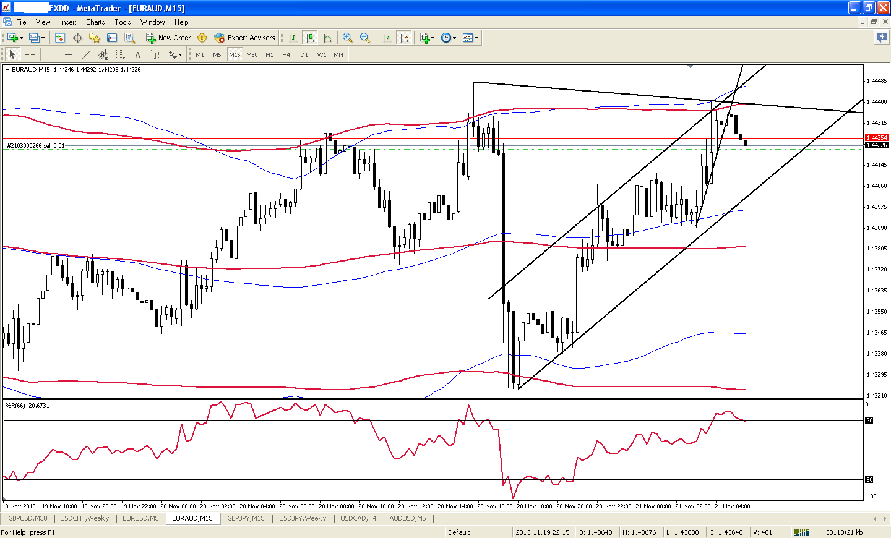Switch chart to candlestick mode
This screenshot has width=891, height=538.
310,38
